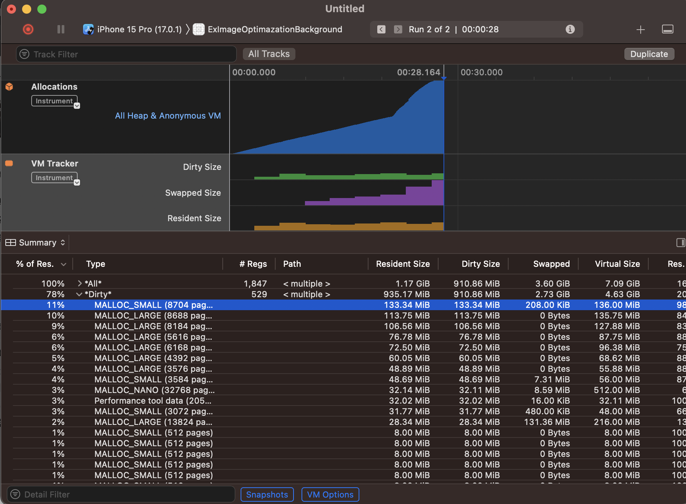Click the 7.09 GiB virtual size cell
This screenshot has height=504, width=686.
622,284
